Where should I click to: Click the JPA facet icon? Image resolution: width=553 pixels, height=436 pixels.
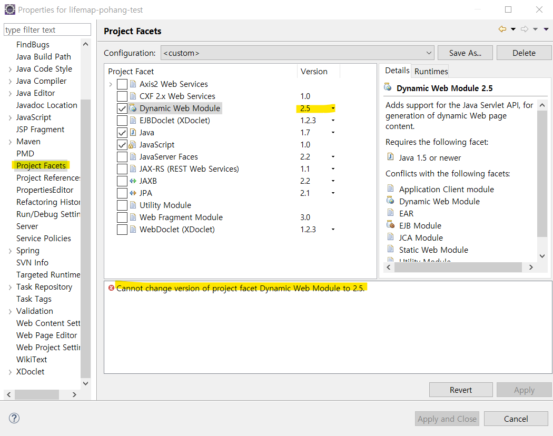coord(133,193)
